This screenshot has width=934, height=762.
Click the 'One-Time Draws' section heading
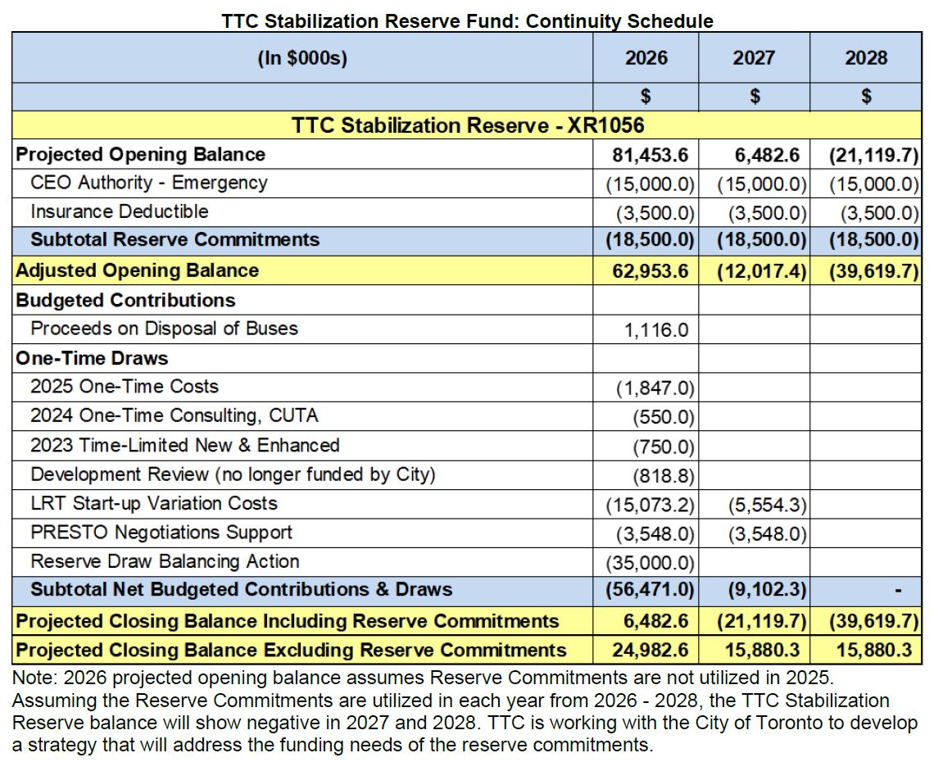coord(92,358)
